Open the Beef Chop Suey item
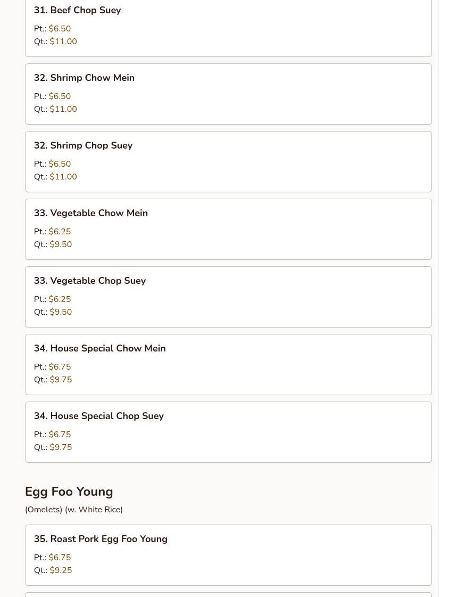The height and width of the screenshot is (597, 449). [85, 11]
